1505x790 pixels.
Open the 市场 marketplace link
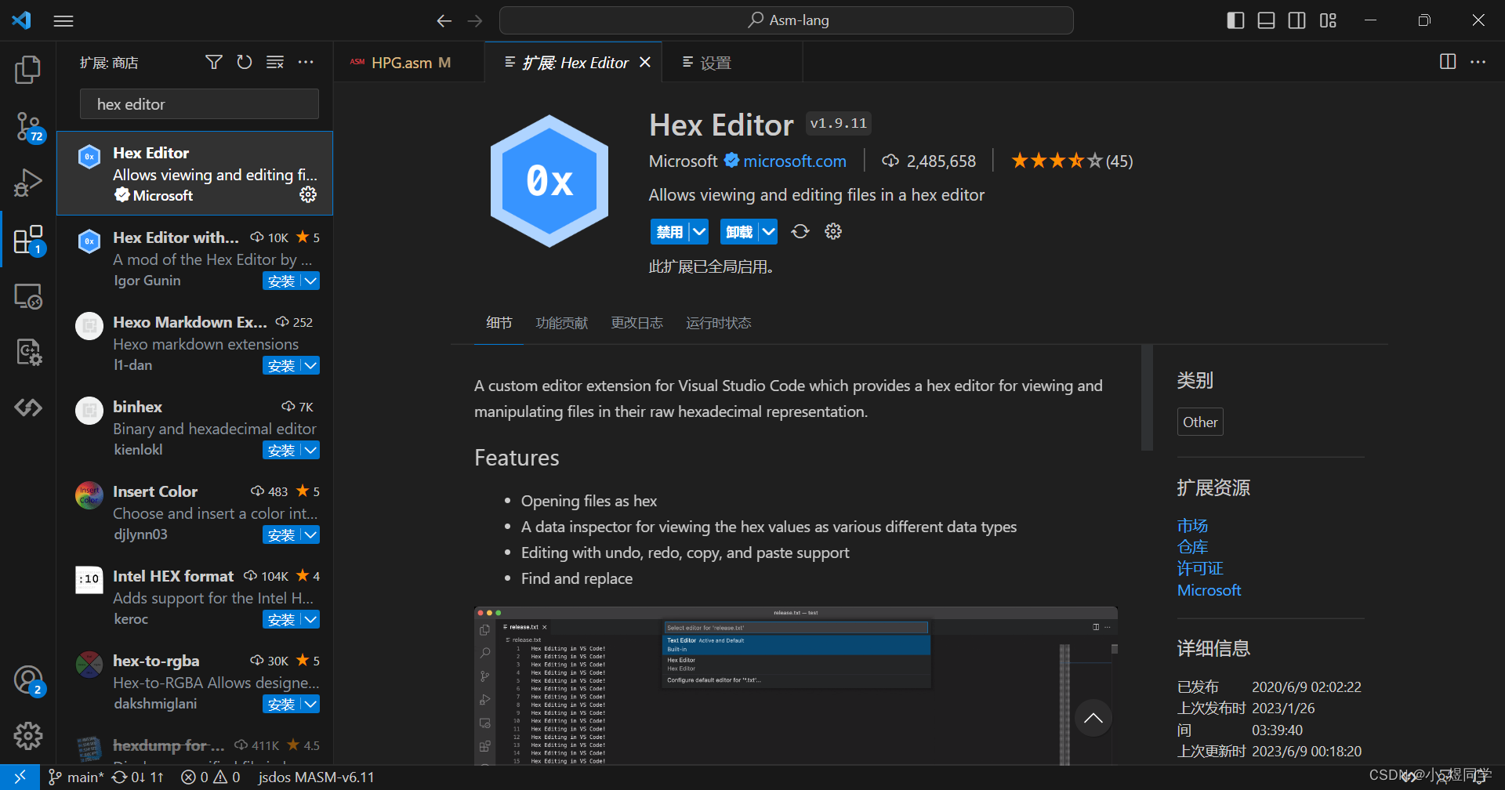pos(1192,525)
